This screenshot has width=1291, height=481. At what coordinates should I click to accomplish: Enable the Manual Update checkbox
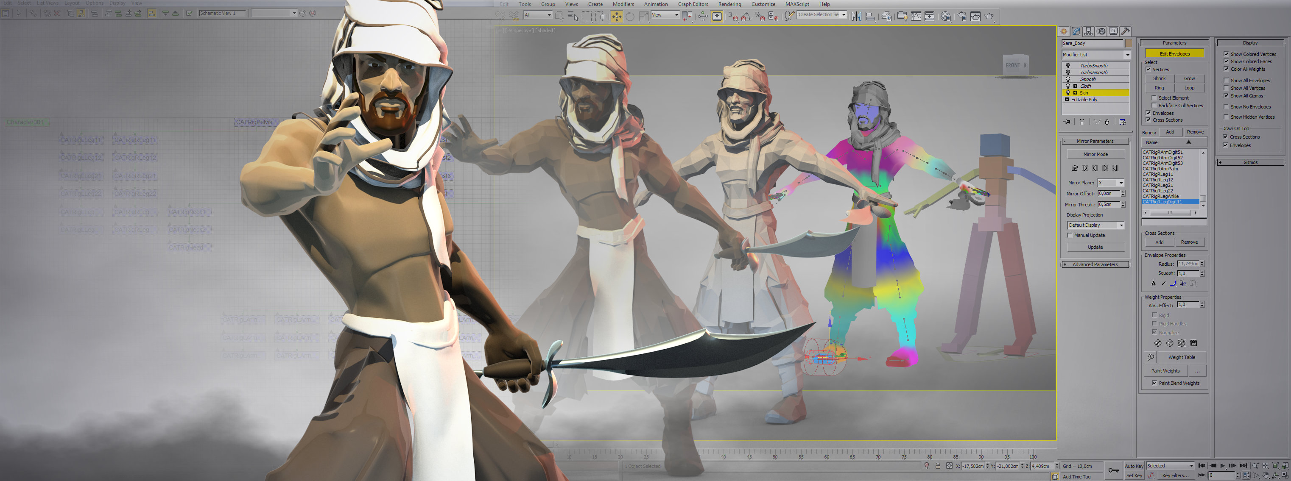[x=1070, y=235]
